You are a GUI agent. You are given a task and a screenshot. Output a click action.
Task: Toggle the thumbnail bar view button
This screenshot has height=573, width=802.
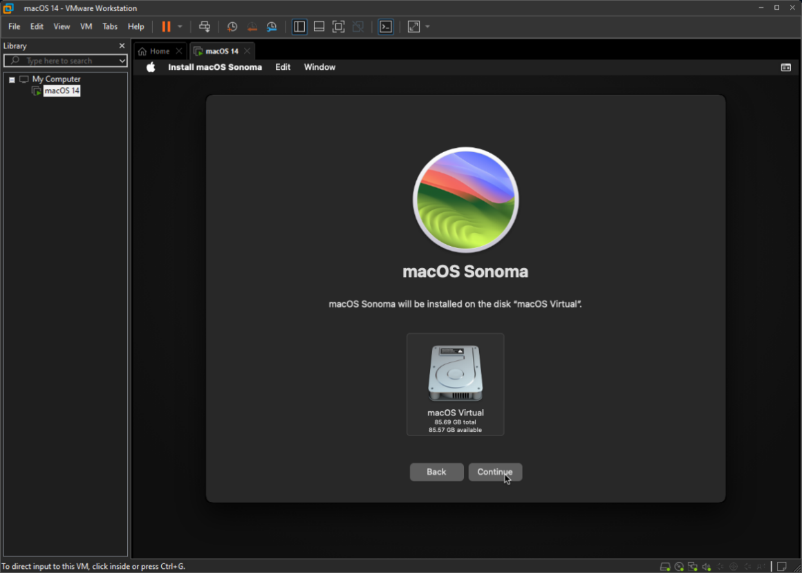click(319, 26)
